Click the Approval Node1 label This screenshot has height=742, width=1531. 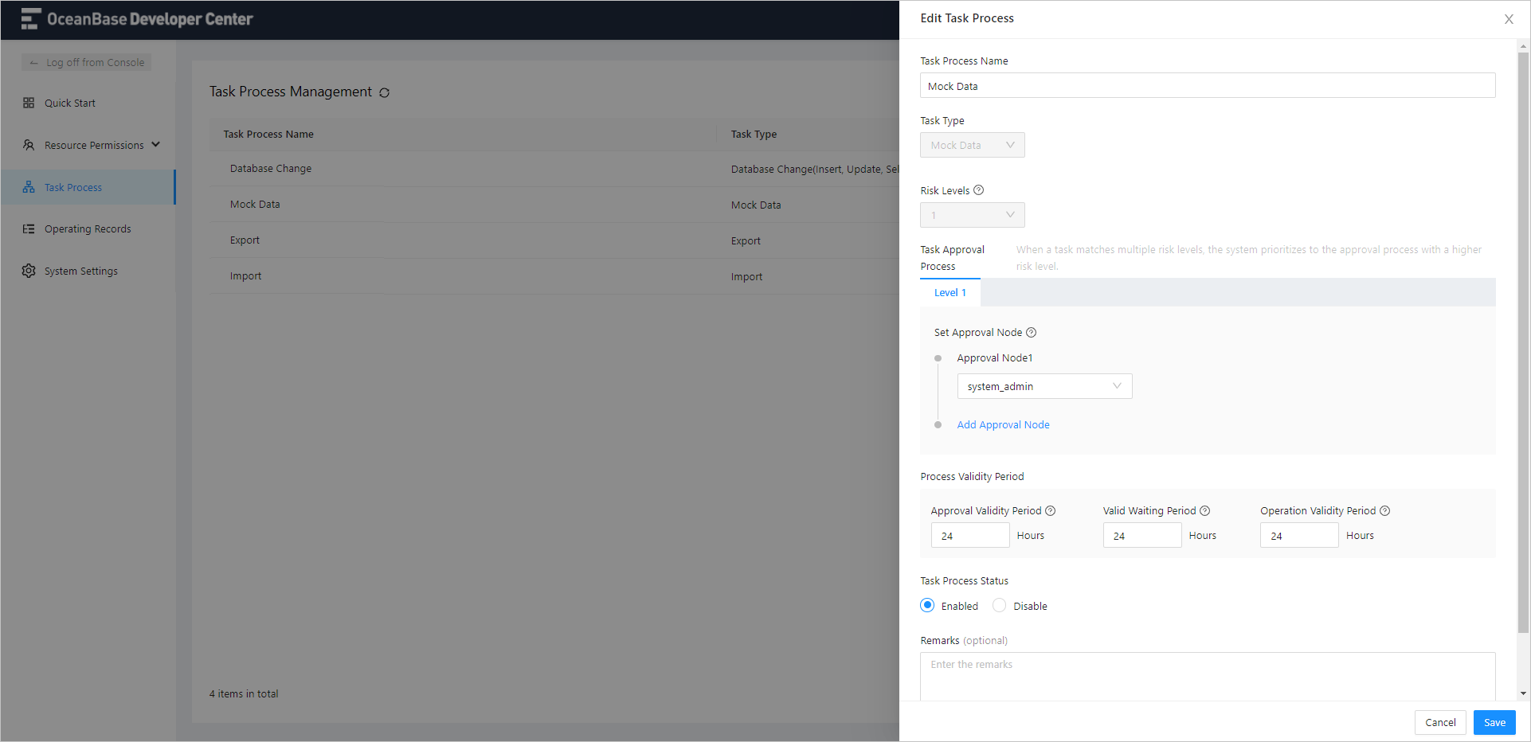pos(995,358)
